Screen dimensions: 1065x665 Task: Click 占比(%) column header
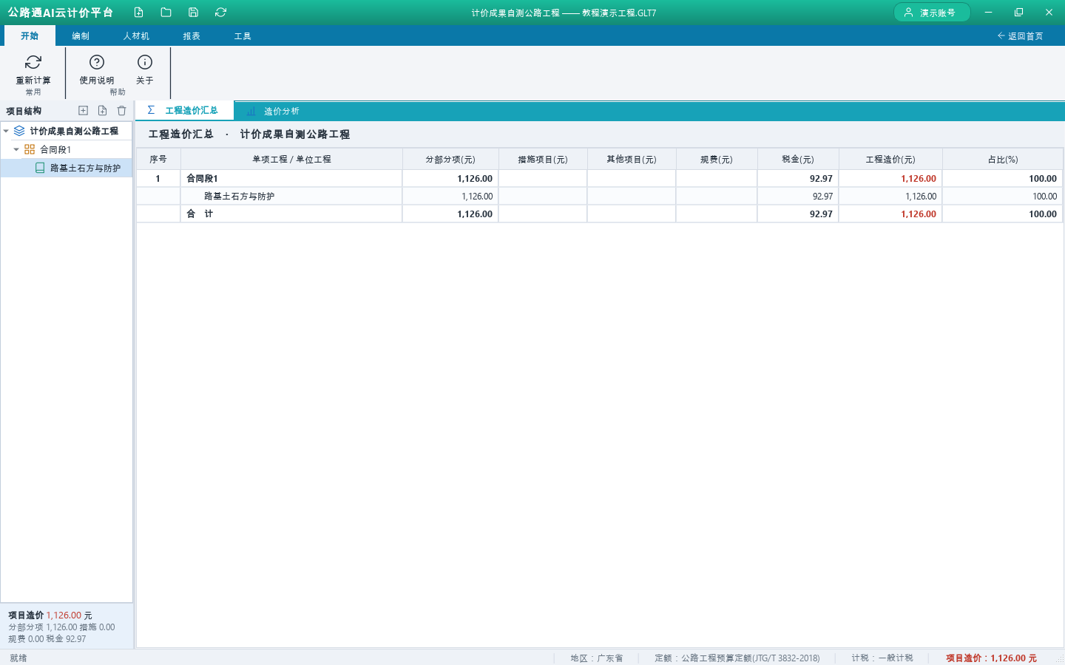1003,159
